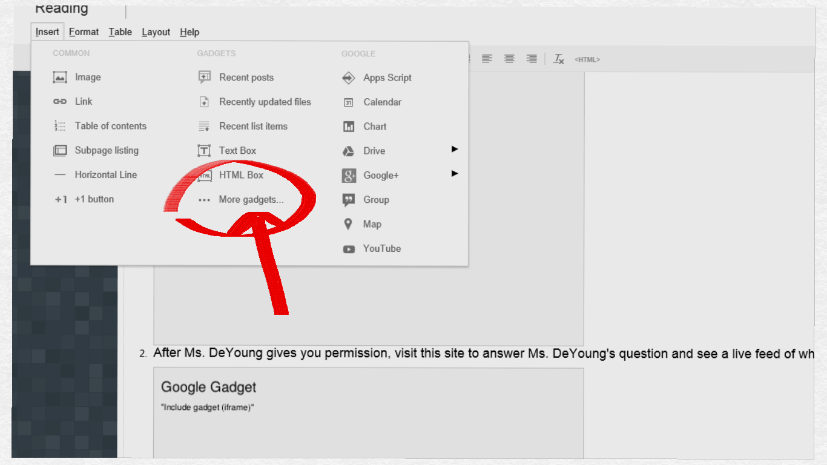Click the Calendar icon
The width and height of the screenshot is (827, 465).
pyautogui.click(x=349, y=102)
